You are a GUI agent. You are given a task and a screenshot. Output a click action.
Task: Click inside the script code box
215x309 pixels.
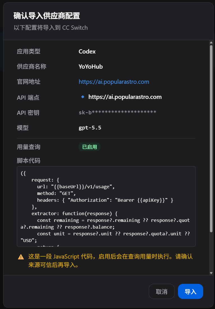click(106, 206)
